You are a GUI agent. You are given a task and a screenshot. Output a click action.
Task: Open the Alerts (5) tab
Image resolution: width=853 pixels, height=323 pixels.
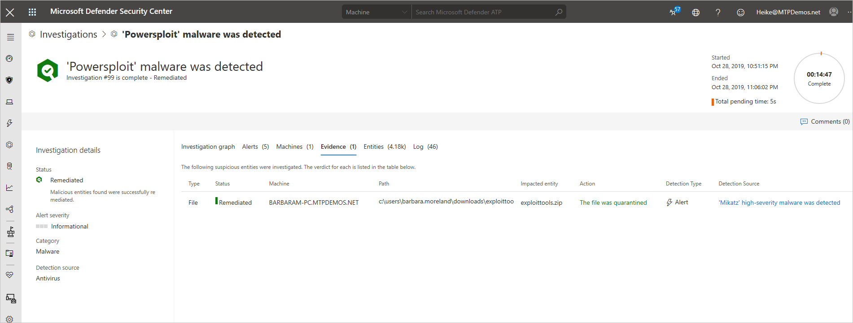tap(255, 146)
